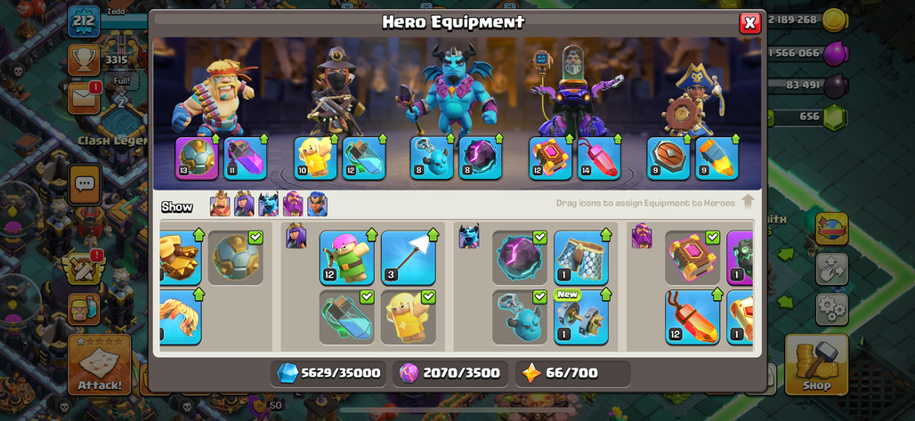
Task: Open the chat speech bubble
Action: [85, 184]
